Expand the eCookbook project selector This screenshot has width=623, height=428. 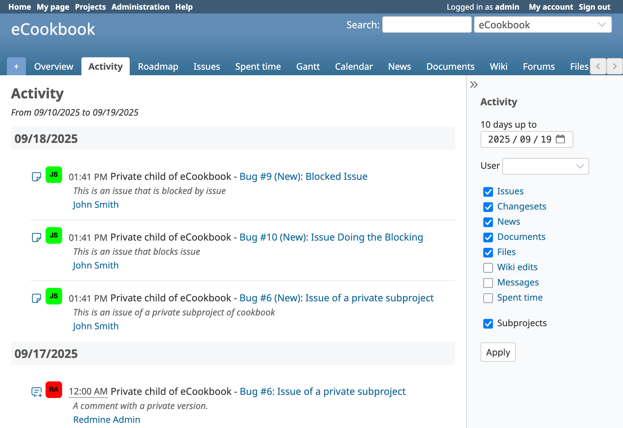coord(543,25)
